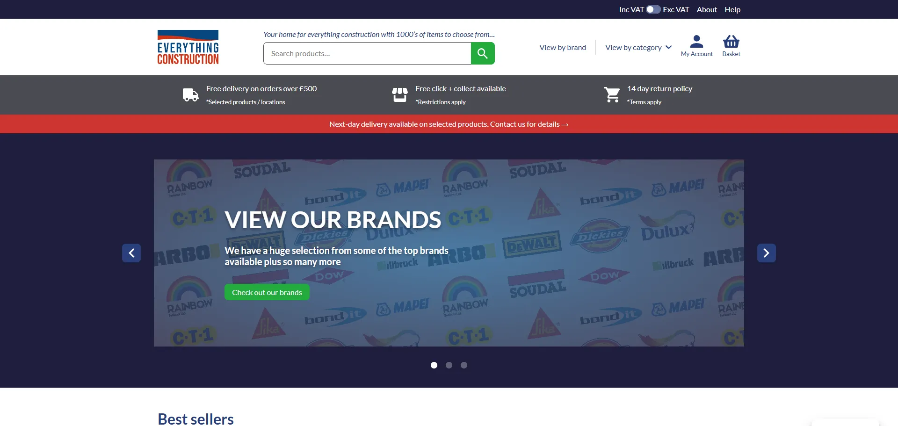Click the *Selected products / locations note
Image resolution: width=898 pixels, height=426 pixels.
point(246,102)
